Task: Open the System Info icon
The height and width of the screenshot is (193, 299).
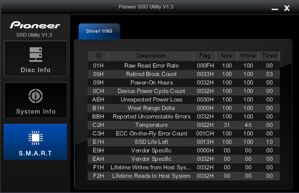Action: (x=36, y=96)
